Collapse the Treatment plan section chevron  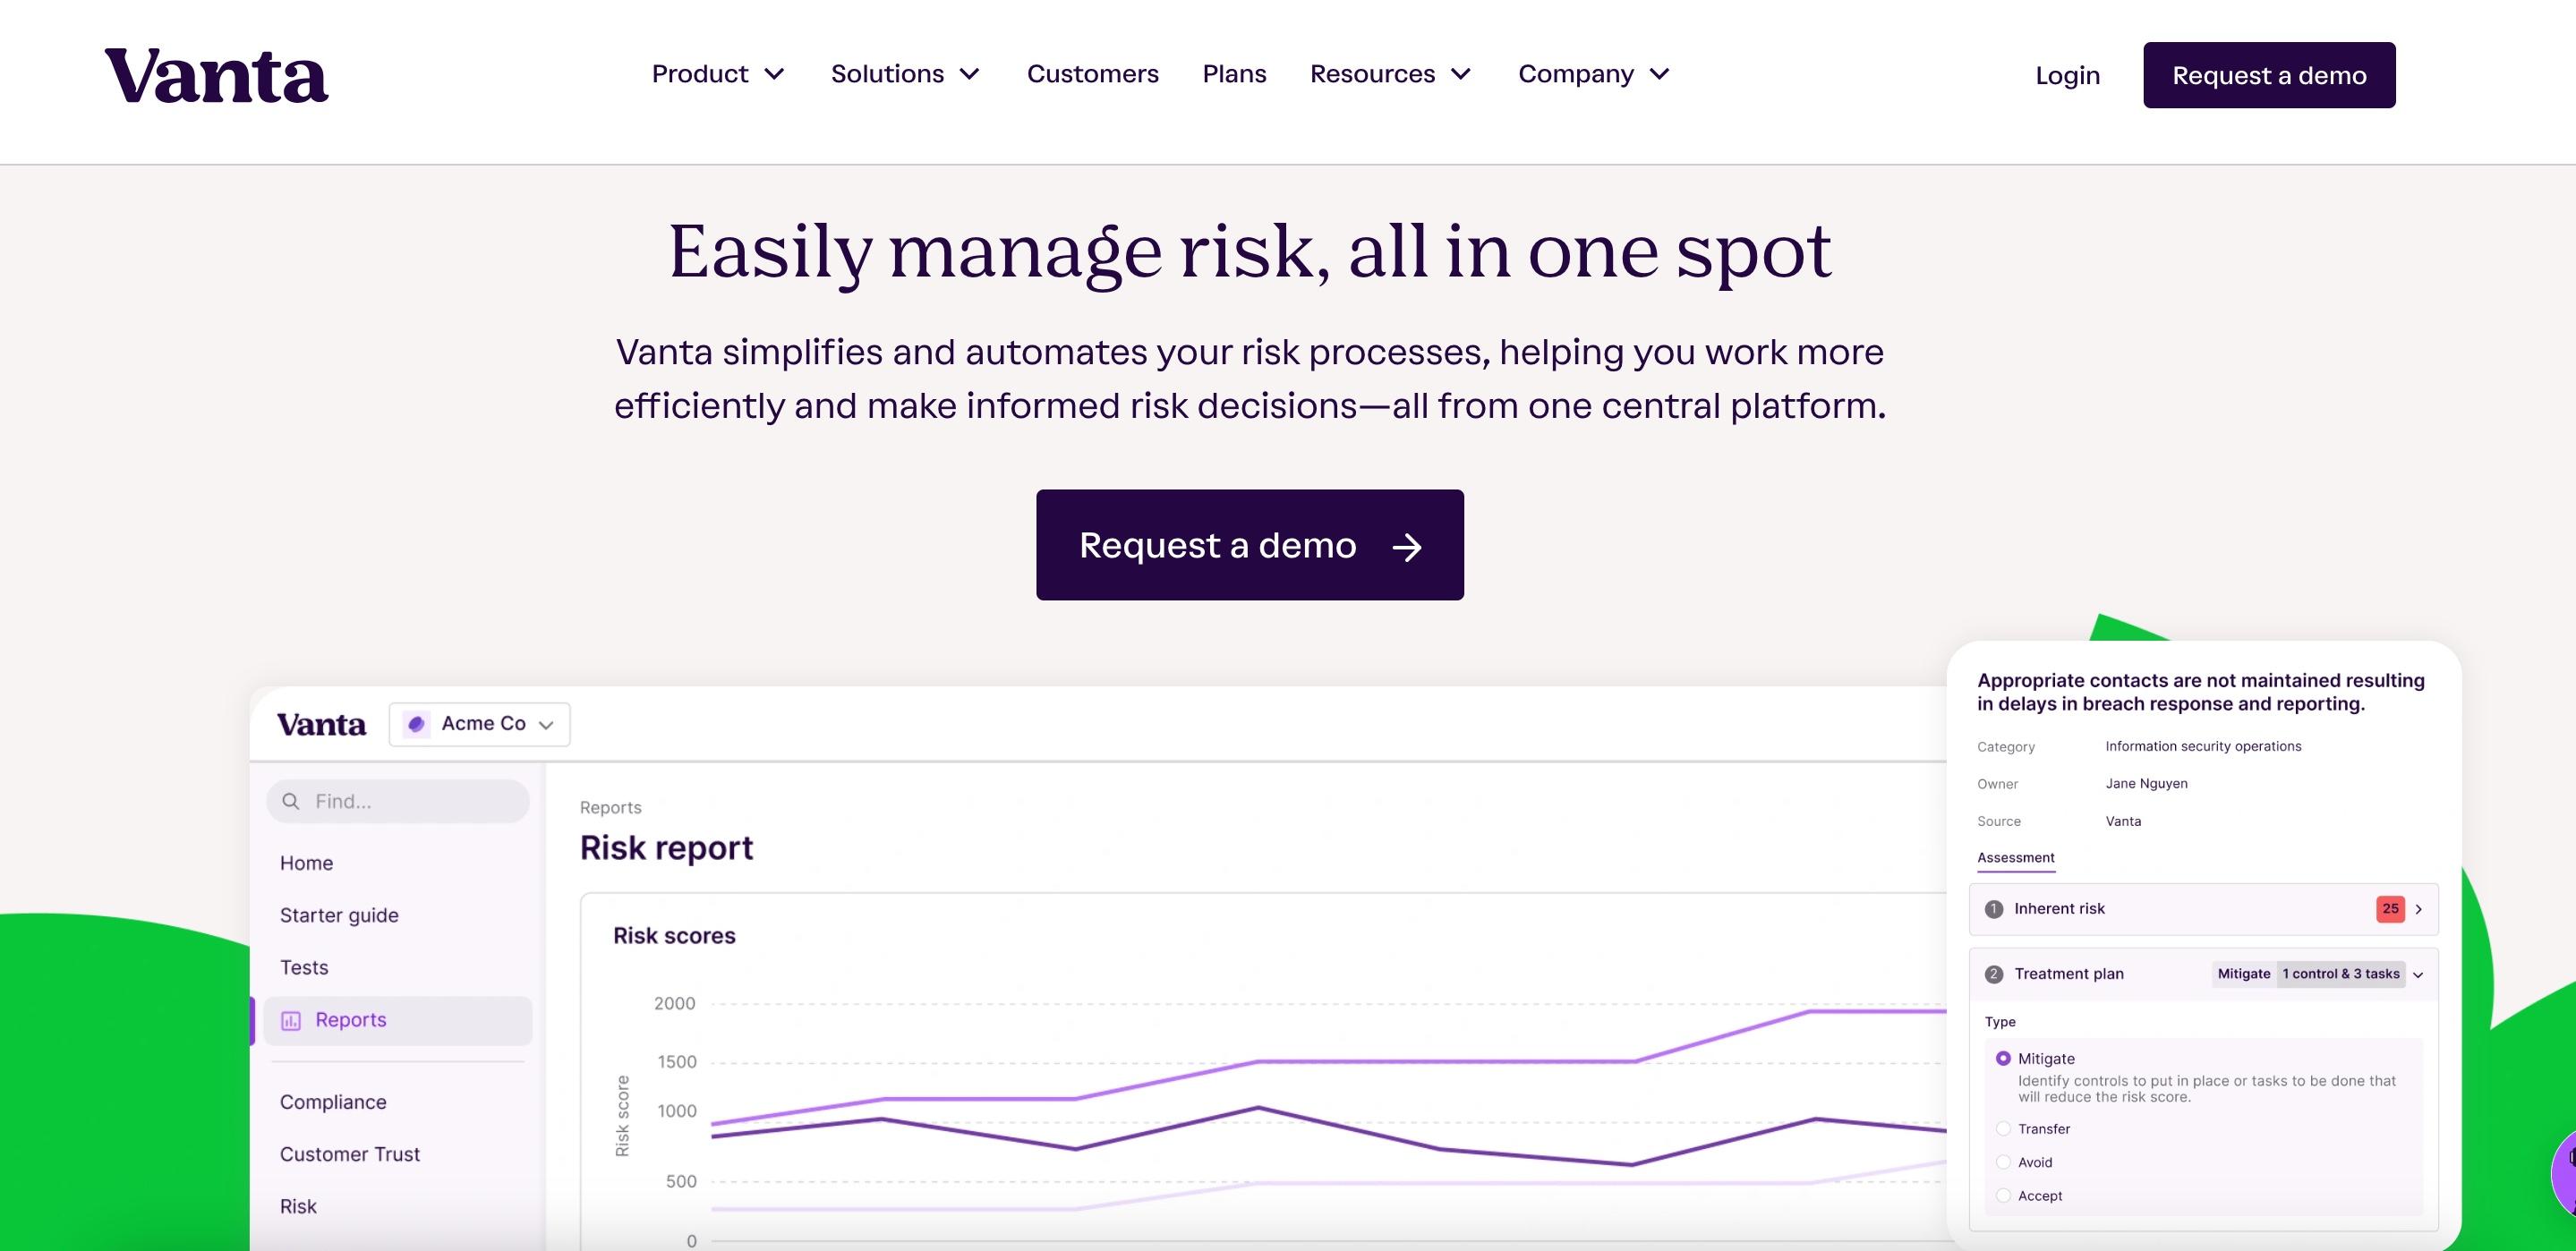[2418, 975]
